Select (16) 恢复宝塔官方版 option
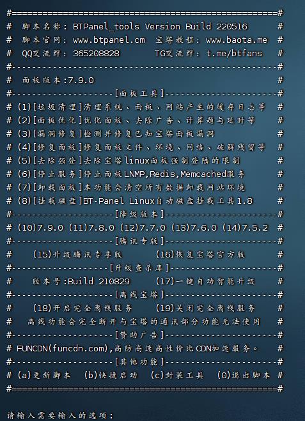Viewport: 305px width, 421px height. point(201,254)
